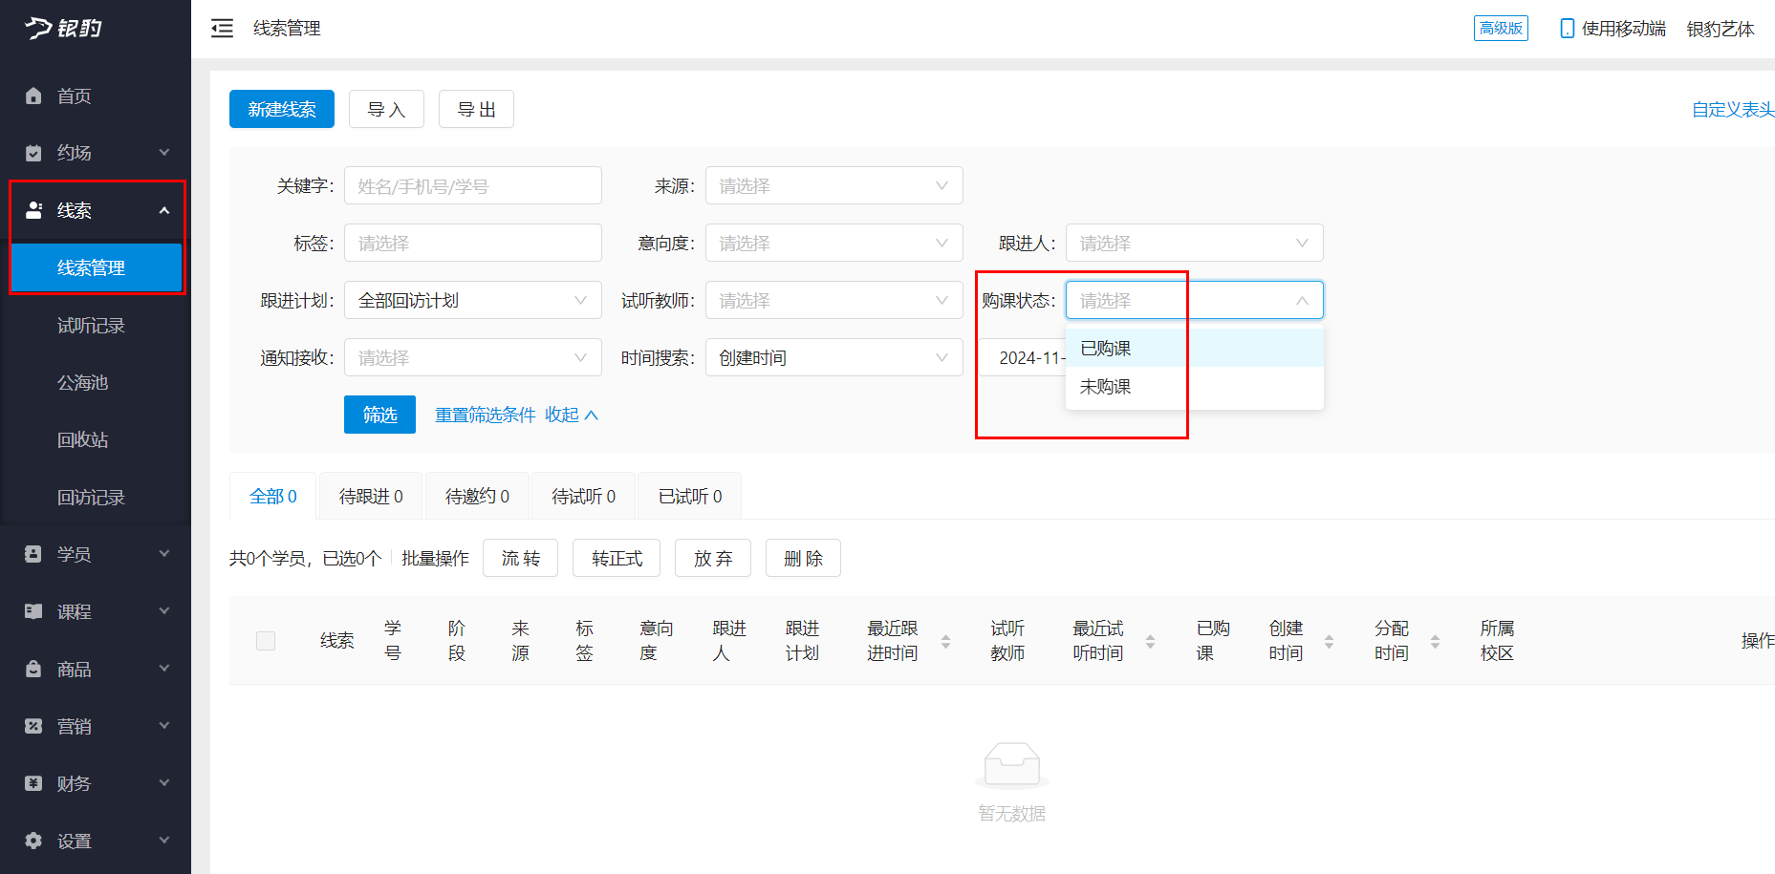The height and width of the screenshot is (874, 1775).
Task: Select the 营销 marketing icon
Action: point(32,726)
